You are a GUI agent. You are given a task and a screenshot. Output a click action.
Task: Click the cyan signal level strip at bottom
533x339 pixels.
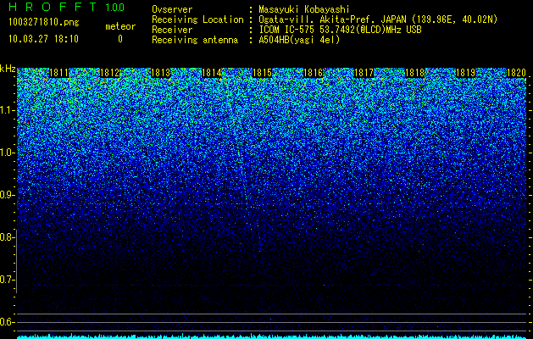[272, 336]
